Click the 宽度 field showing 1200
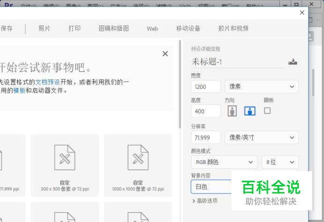Screen dimensions: 324x222 [x=206, y=86]
